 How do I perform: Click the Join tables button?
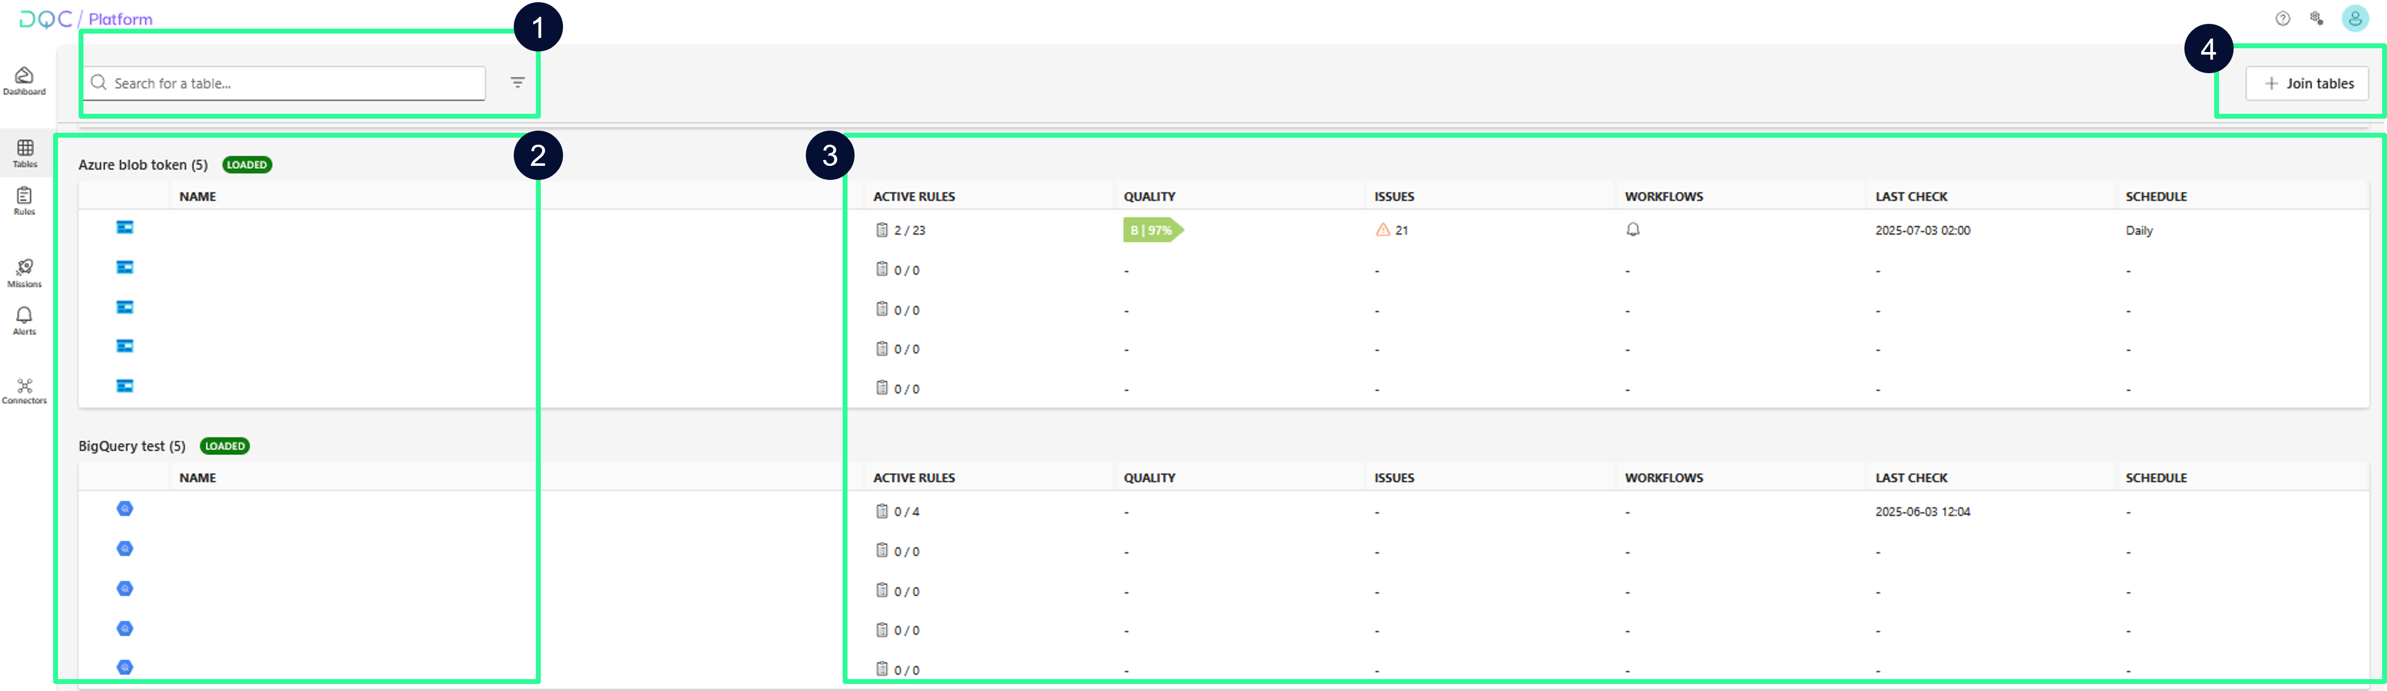pos(2306,83)
